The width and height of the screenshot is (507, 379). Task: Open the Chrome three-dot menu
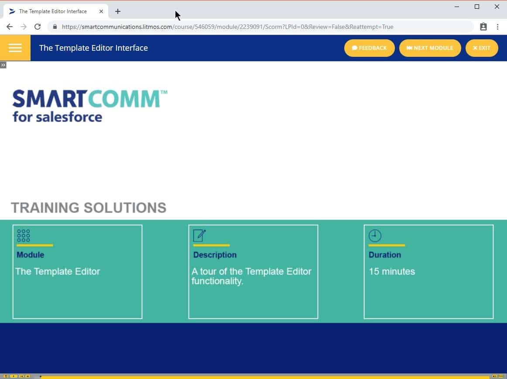pyautogui.click(x=497, y=27)
